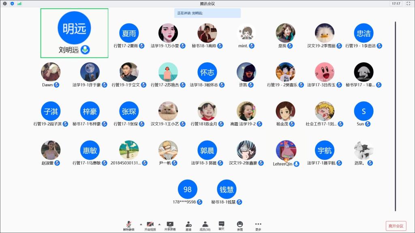This screenshot has height=233, width=415.
Task: Check the green network signal indicator
Action: [x=19, y=4]
